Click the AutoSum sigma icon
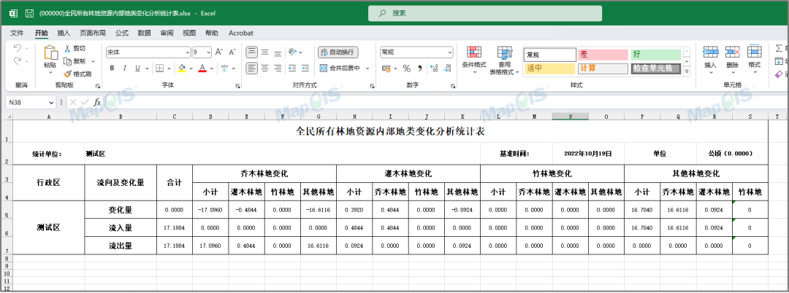This screenshot has width=789, height=293. pos(780,49)
